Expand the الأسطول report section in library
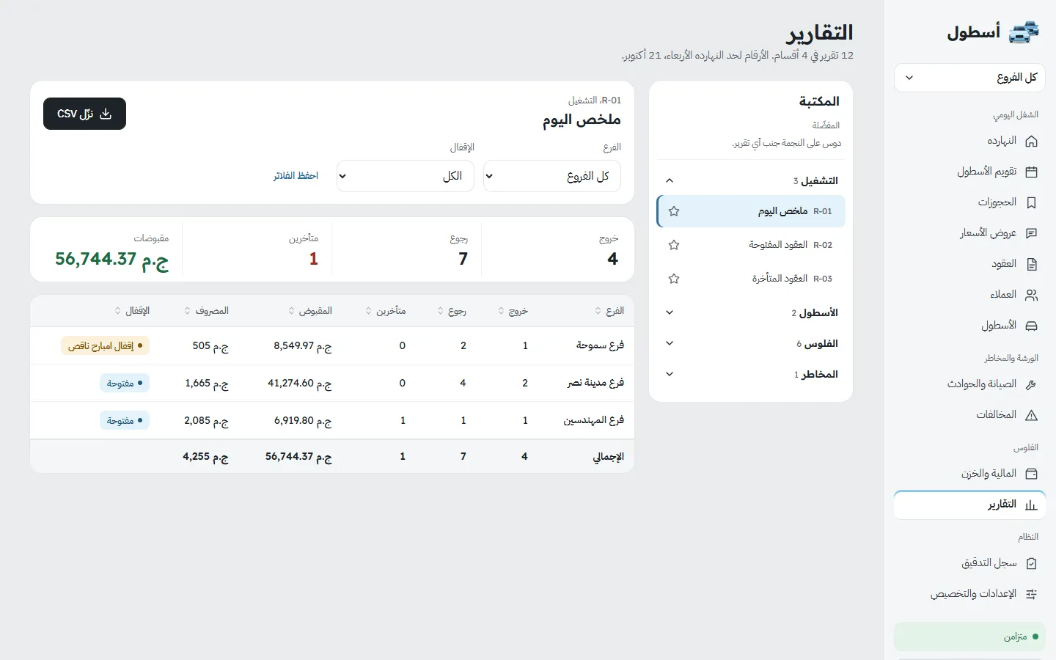Screen dimensions: 1056x660 (751, 313)
